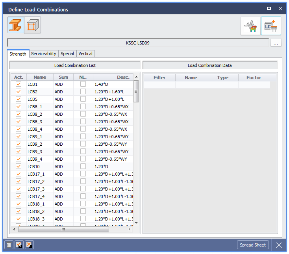Switch to the Serviceability tab
Screen dimensions: 289x254
[44, 54]
